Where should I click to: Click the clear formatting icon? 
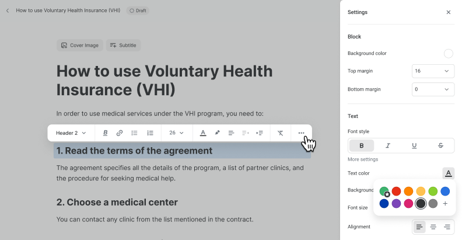281,133
